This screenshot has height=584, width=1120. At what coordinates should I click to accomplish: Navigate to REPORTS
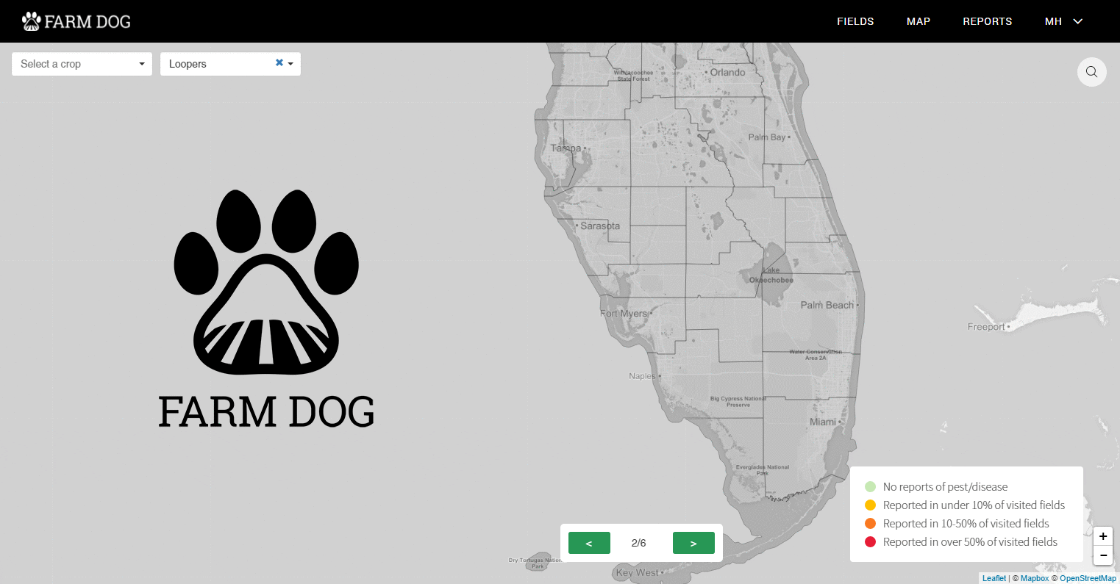point(988,21)
